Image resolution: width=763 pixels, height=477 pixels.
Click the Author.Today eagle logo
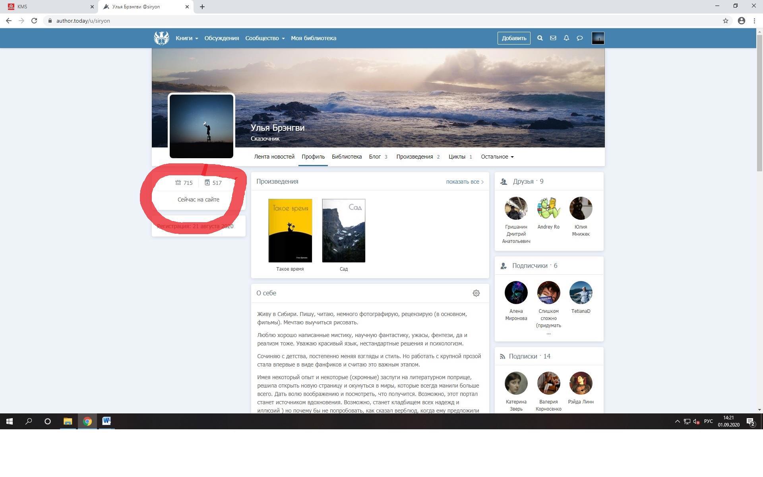tap(161, 38)
